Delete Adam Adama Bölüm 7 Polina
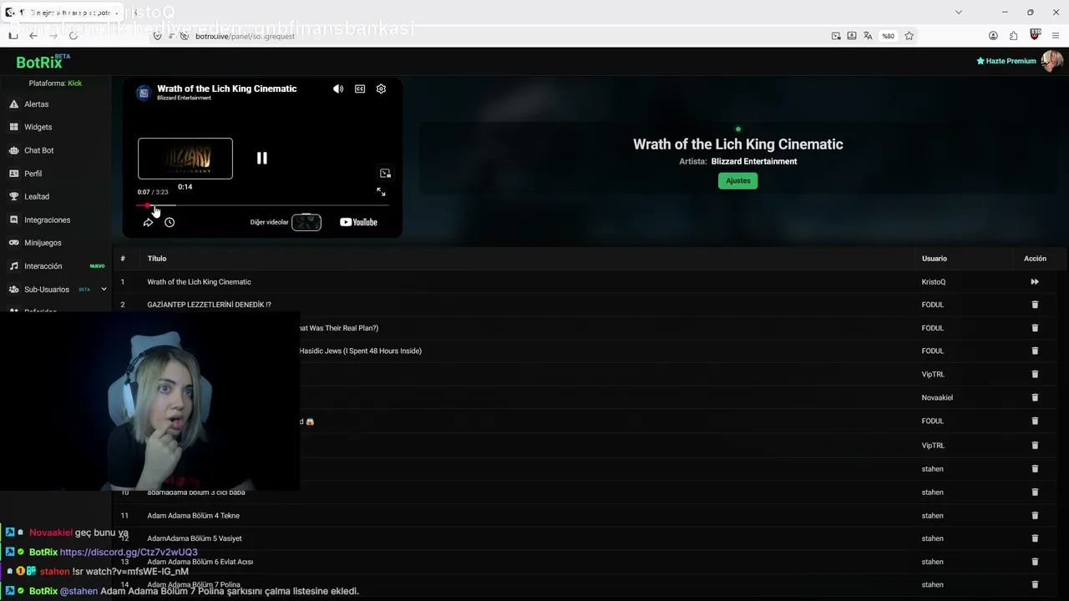 tap(1035, 584)
